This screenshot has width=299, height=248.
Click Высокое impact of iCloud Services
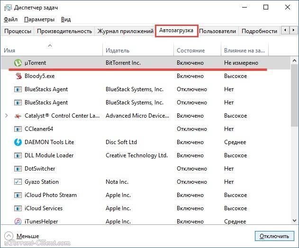click(236, 208)
